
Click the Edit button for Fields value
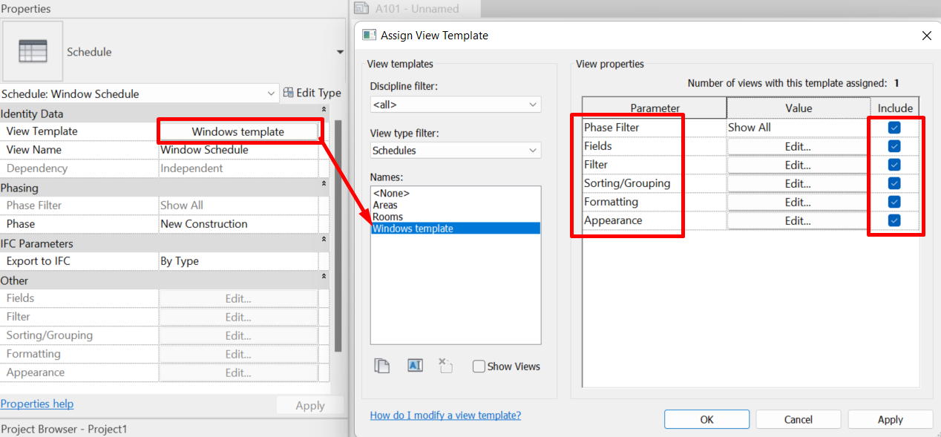pos(798,146)
